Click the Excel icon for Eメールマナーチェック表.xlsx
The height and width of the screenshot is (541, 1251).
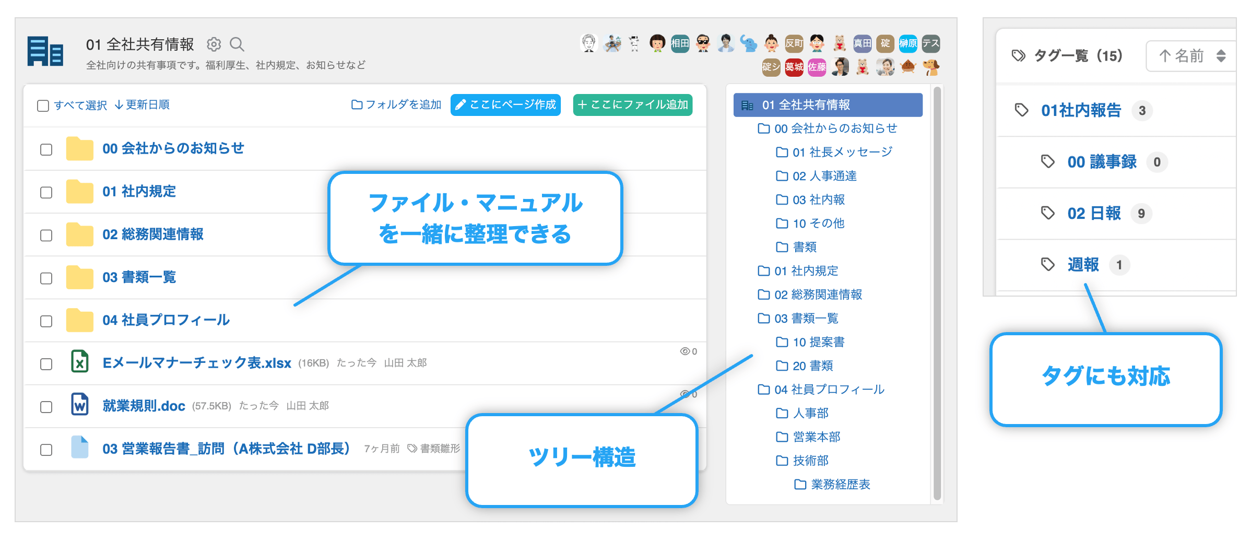point(79,362)
